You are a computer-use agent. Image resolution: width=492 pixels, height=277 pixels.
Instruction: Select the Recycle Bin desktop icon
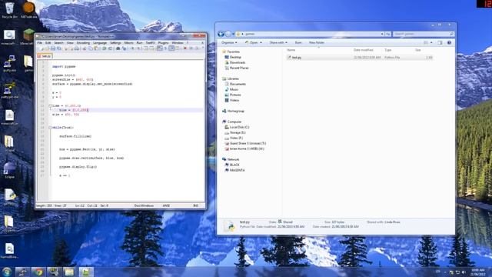click(x=9, y=10)
